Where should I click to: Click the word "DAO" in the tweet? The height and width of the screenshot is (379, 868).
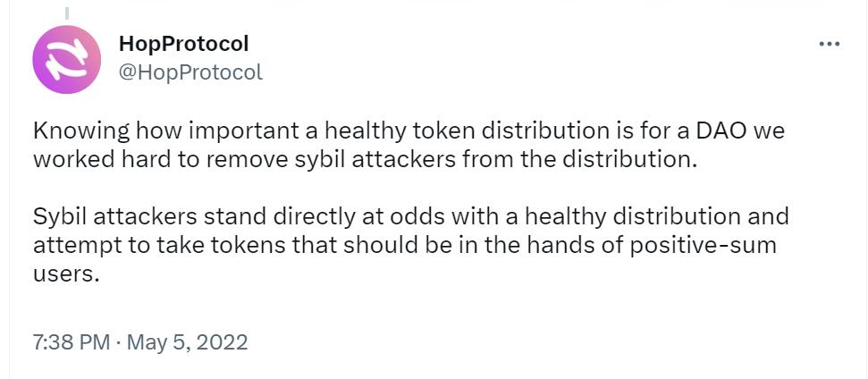(717, 131)
